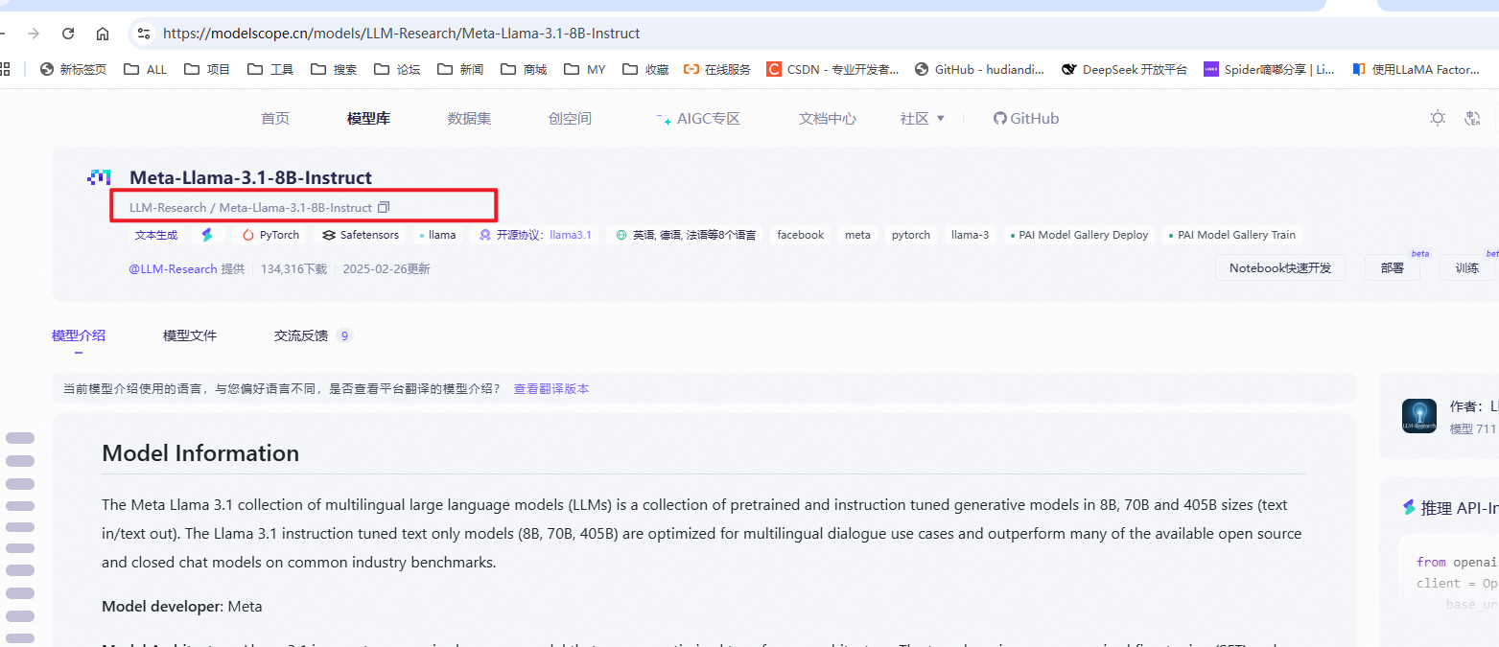The image size is (1499, 647).
Task: Open the 论坛 bookmark folder
Action: [x=397, y=69]
